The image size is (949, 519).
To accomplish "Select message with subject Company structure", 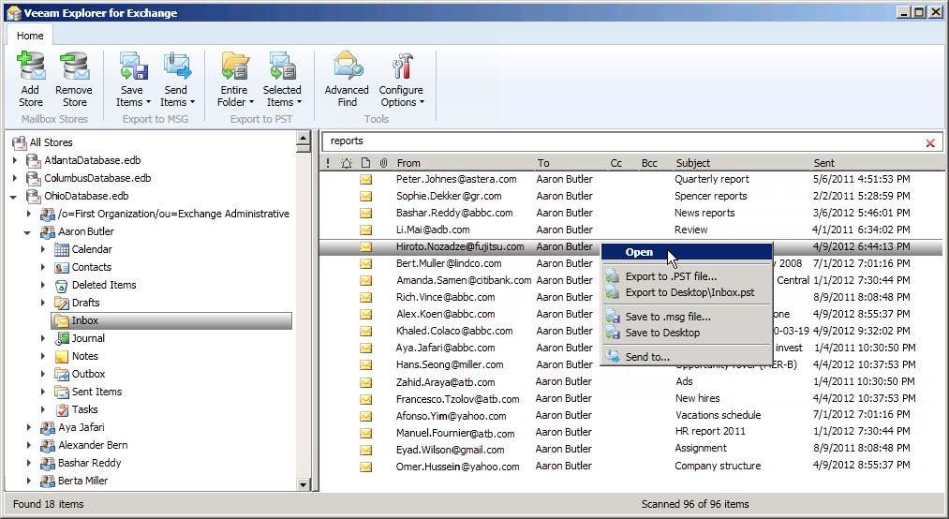I will point(630,466).
